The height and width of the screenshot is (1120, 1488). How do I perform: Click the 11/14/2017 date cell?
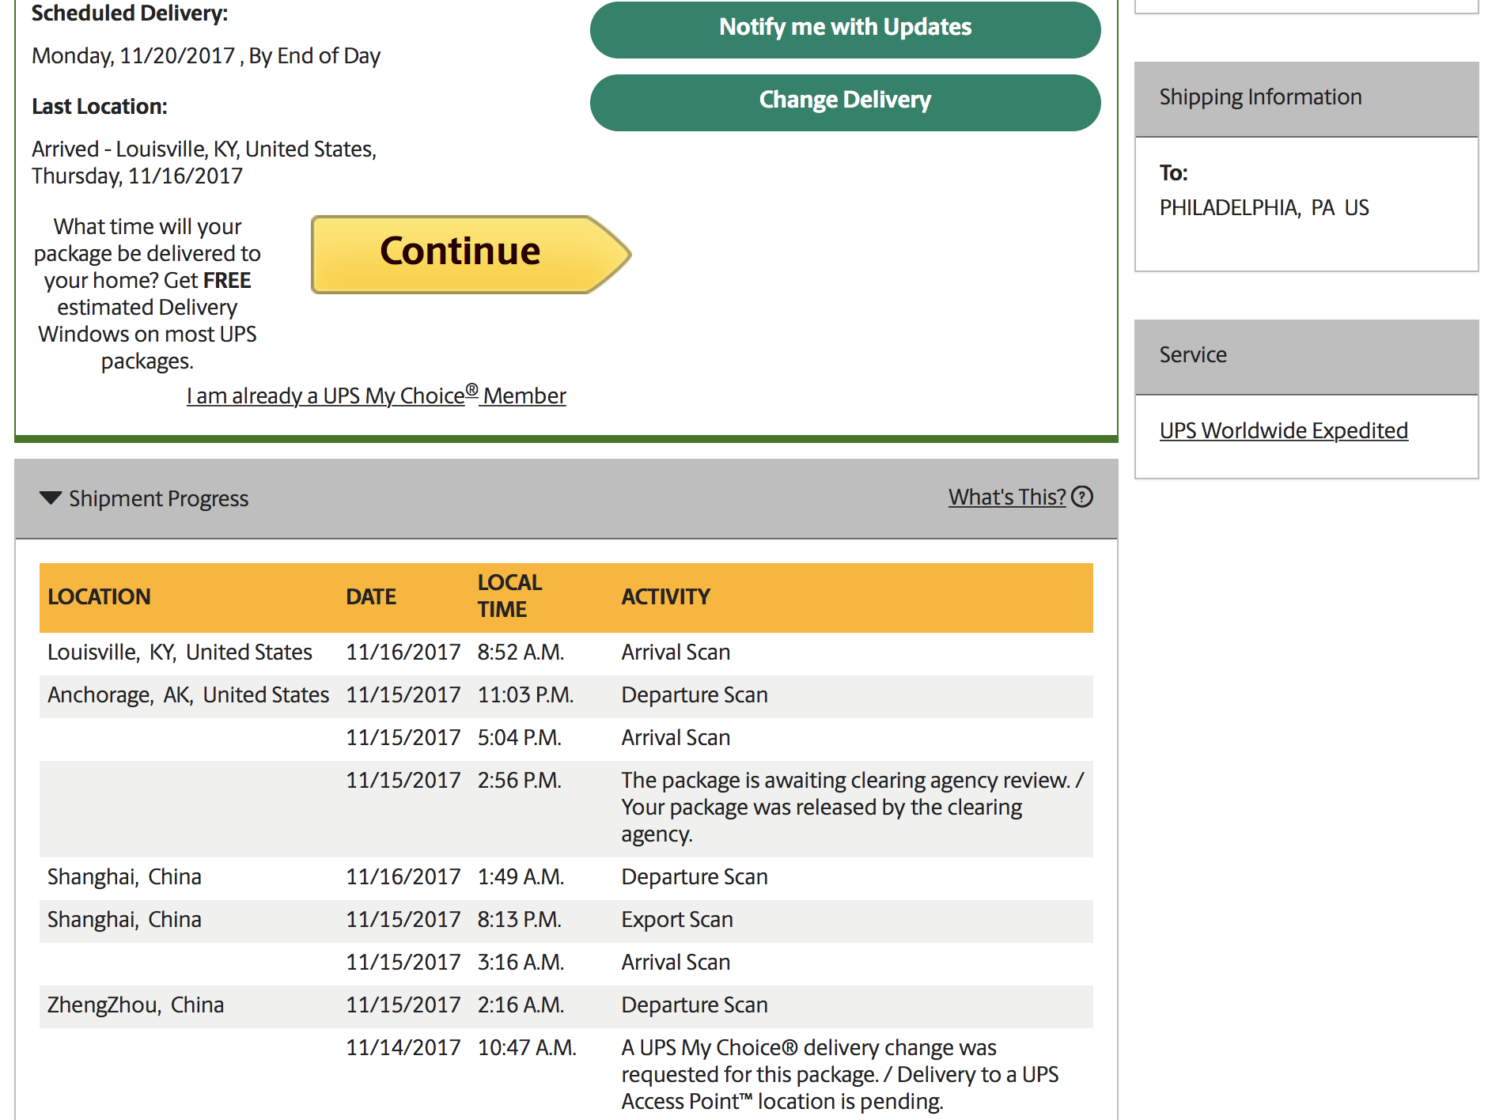403,1047
